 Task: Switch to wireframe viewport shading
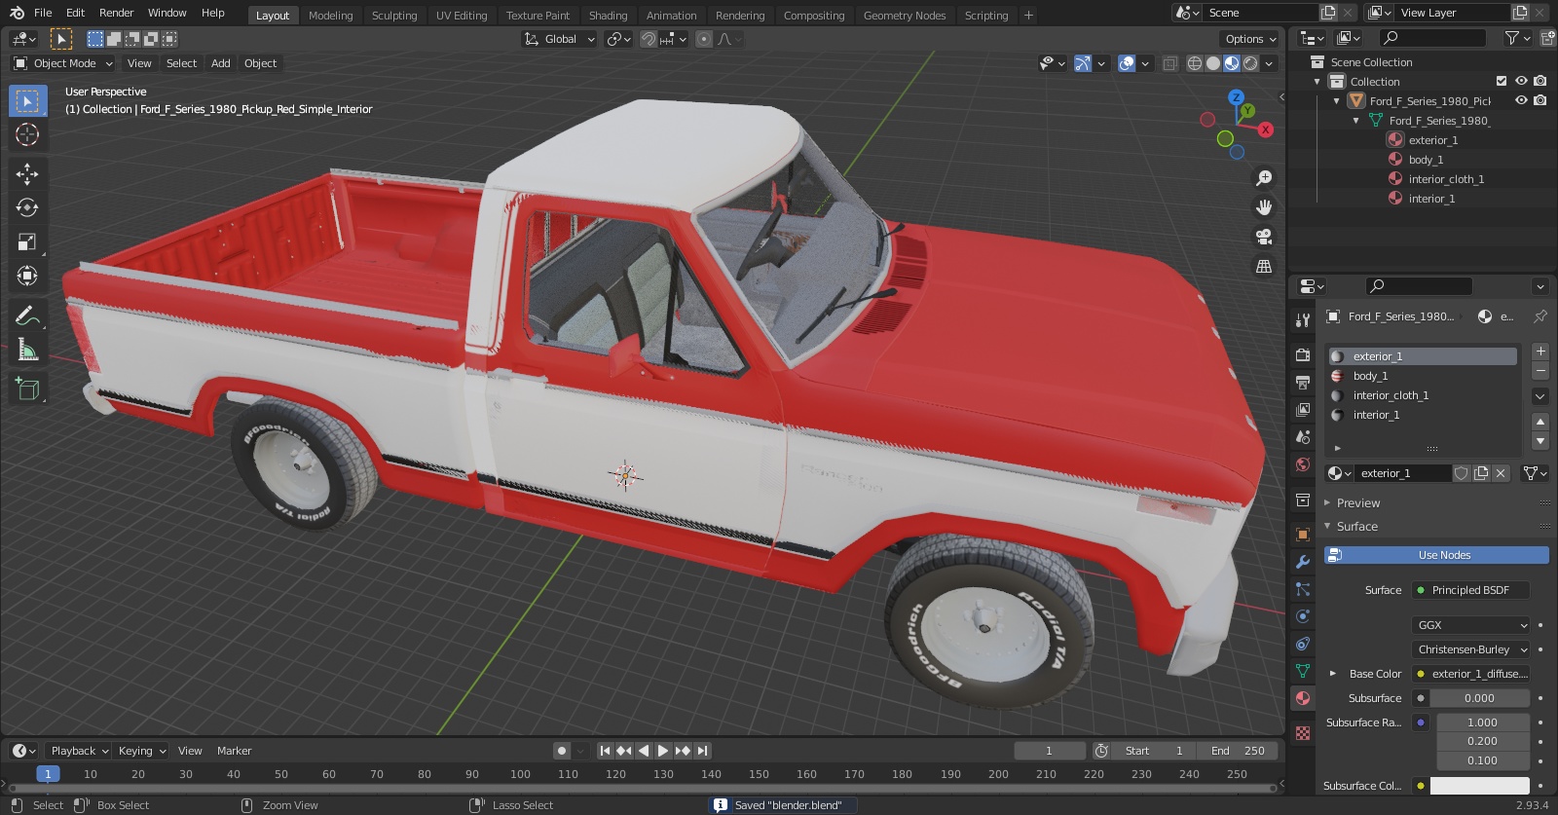coord(1195,63)
